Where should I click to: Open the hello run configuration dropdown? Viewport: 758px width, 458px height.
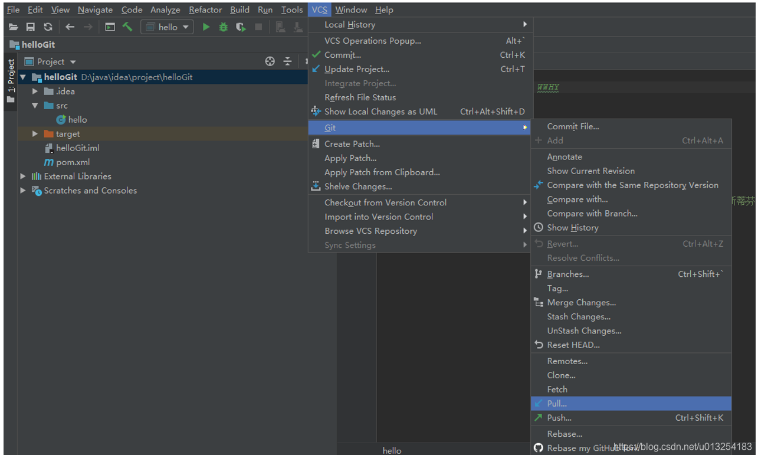coord(168,27)
